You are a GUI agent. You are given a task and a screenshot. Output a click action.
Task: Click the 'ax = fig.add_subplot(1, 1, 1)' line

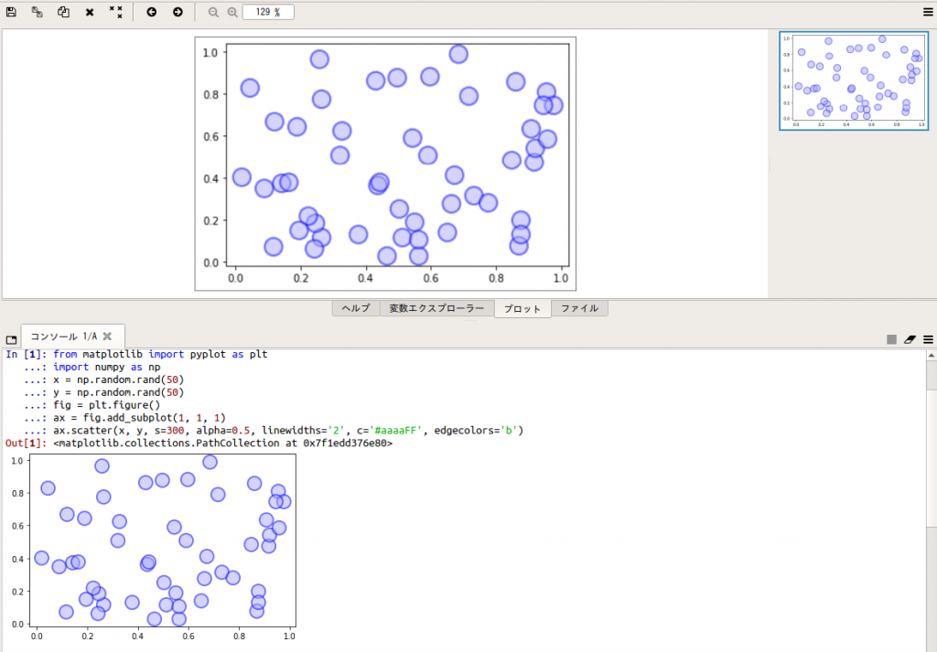click(x=139, y=417)
